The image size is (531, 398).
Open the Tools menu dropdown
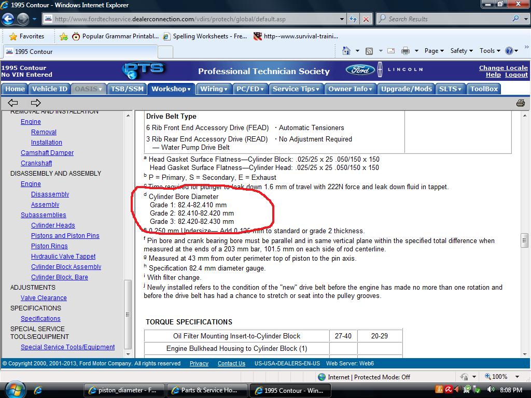coord(490,51)
